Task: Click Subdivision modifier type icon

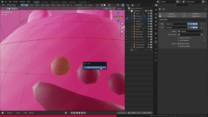Action: [162, 24]
